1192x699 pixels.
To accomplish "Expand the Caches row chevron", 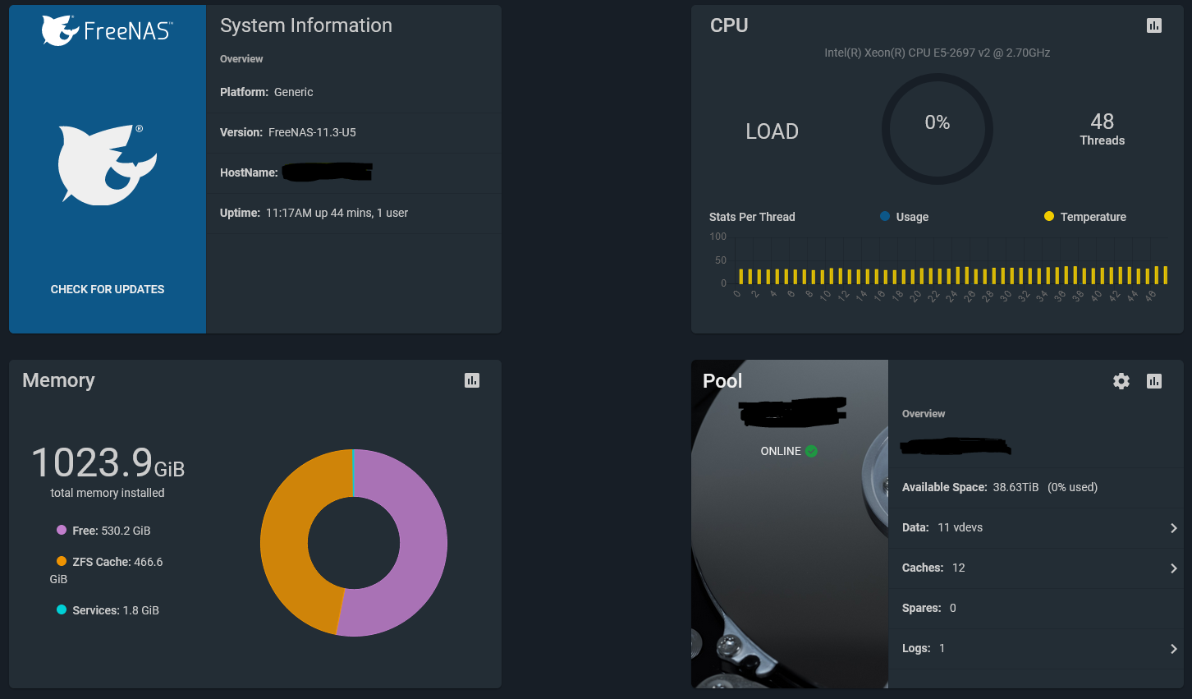I will [1174, 568].
